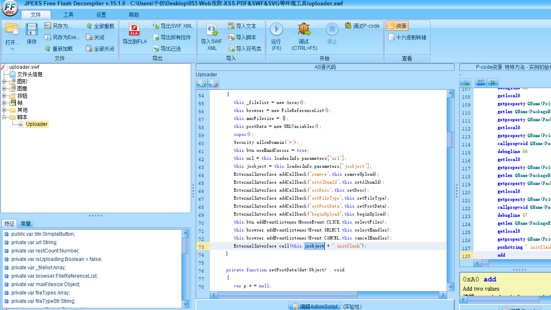Start debugging with 调试 bug icon
The image size is (551, 310).
coord(304,37)
